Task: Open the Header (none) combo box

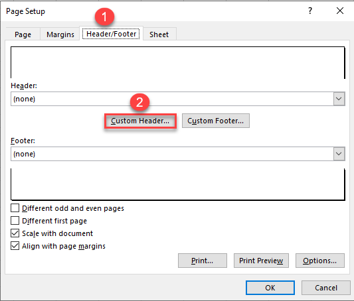Action: tap(178, 99)
